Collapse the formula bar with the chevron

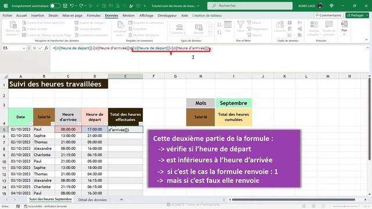367,48
